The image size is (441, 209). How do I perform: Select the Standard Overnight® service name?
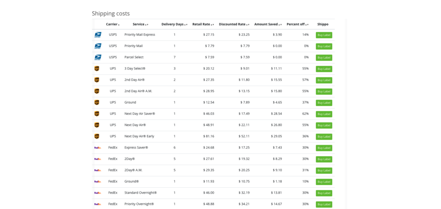[x=140, y=193]
